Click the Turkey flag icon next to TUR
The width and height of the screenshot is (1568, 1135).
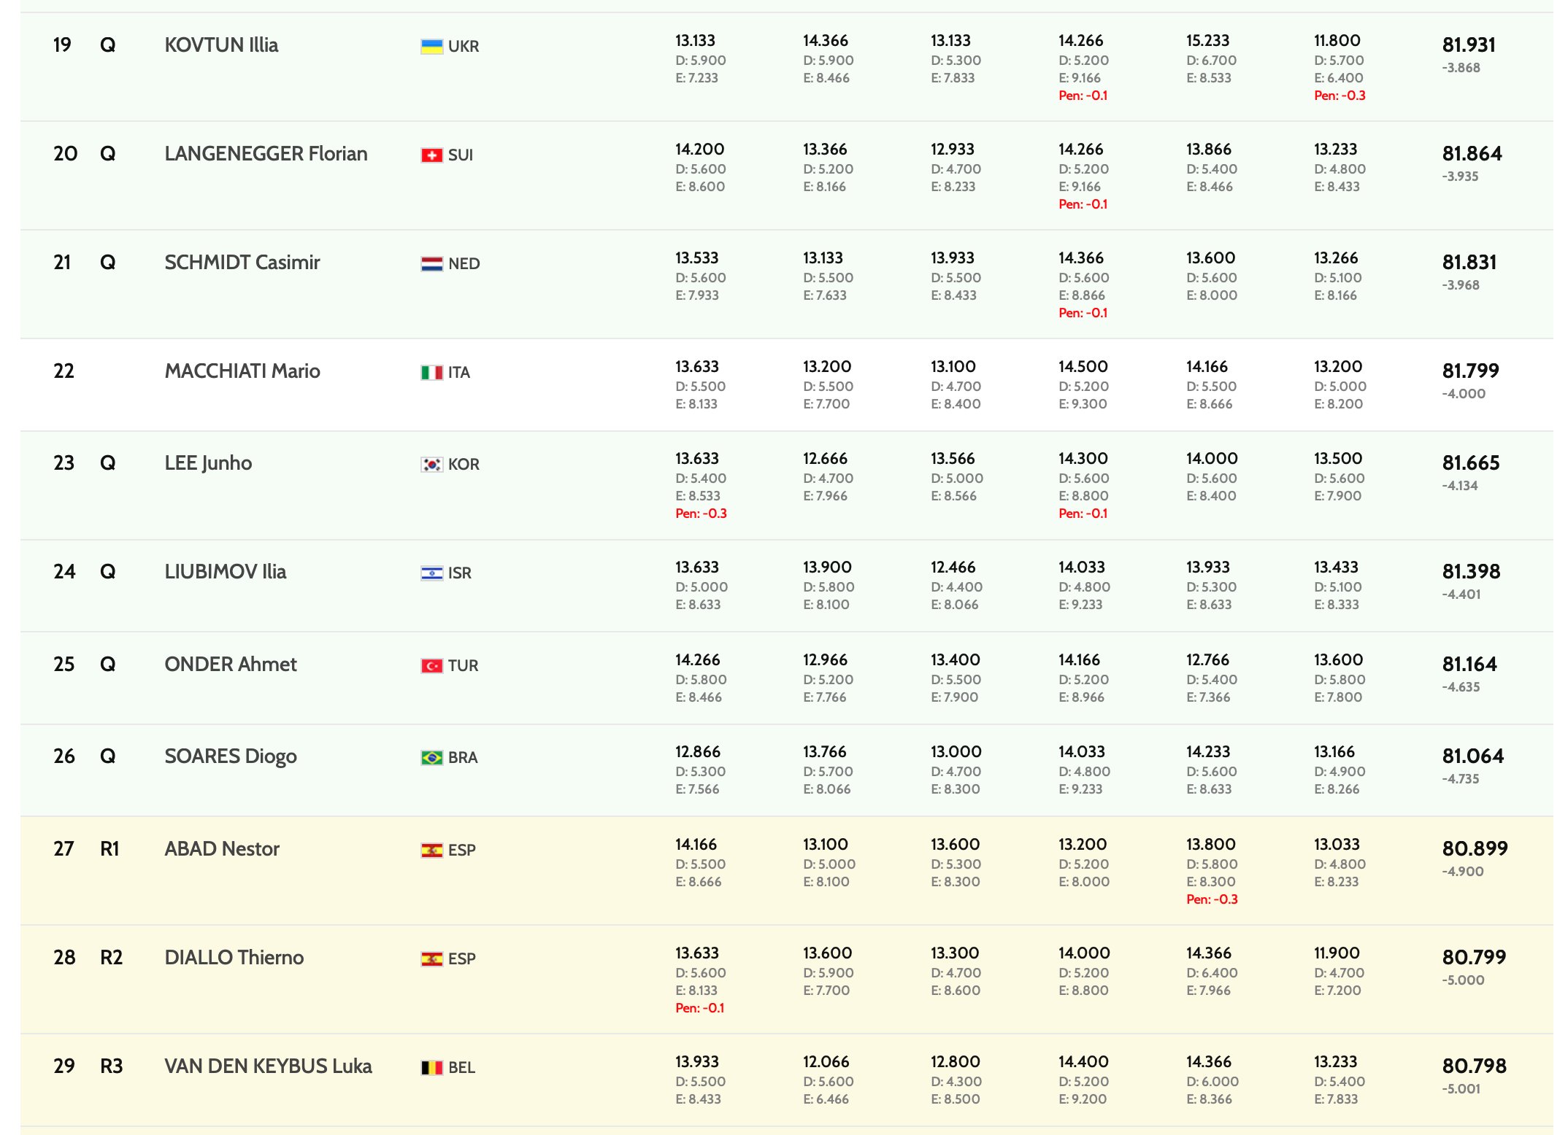(x=431, y=666)
